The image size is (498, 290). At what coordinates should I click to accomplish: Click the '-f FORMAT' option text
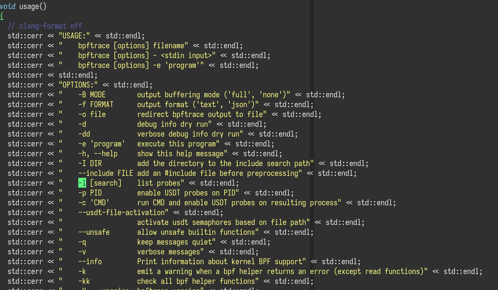[x=96, y=105]
